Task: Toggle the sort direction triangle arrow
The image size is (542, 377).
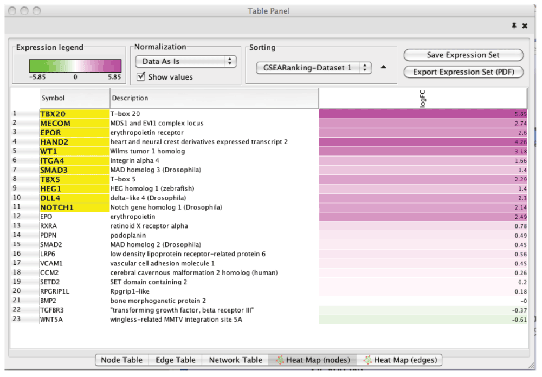Action: 383,67
